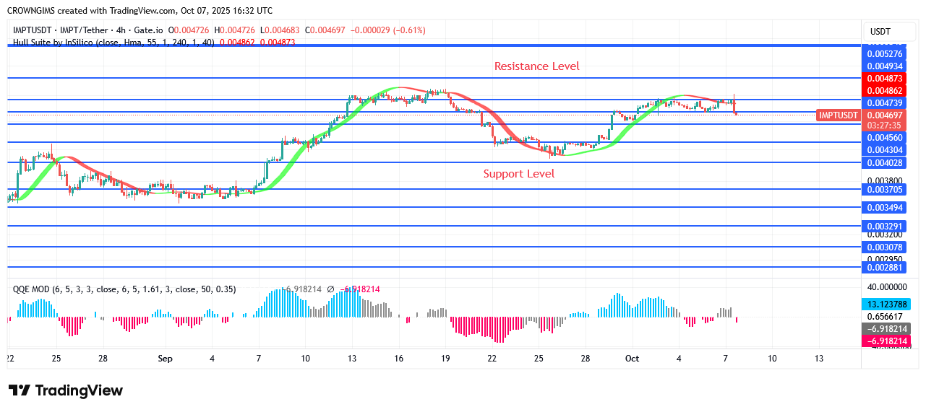The height and width of the screenshot is (412, 926).
Task: Click the red IMPTUSDT price tag label
Action: tap(839, 115)
